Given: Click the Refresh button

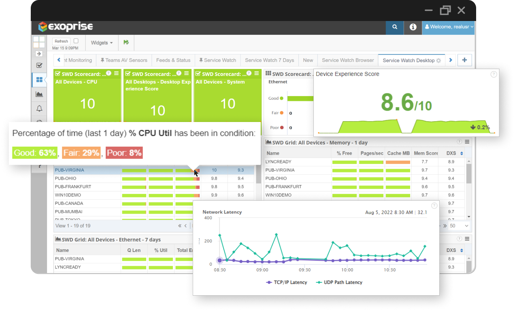Looking at the screenshot, I should point(61,41).
